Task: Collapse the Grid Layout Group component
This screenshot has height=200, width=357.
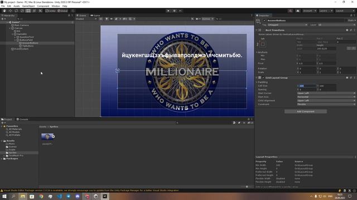Action: tap(257, 78)
